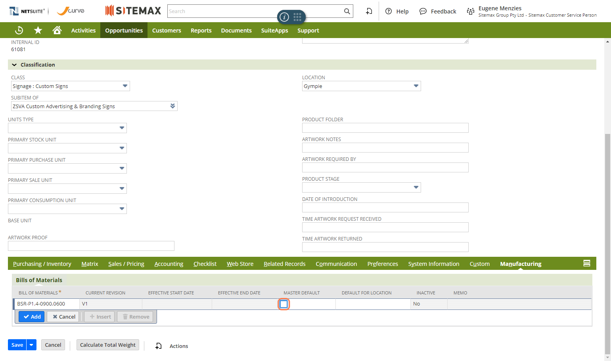The height and width of the screenshot is (361, 611).
Task: Open the change role user icon
Action: click(471, 11)
